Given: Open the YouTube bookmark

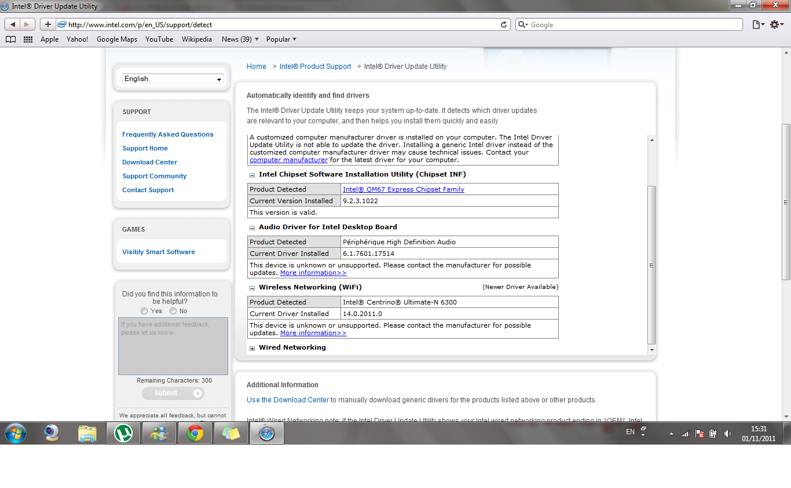Looking at the screenshot, I should coord(159,39).
